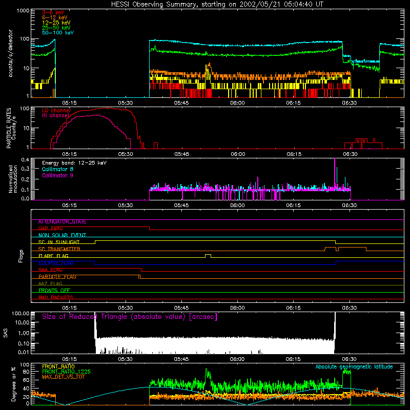Select the SAA_FLAG label

[50, 270]
